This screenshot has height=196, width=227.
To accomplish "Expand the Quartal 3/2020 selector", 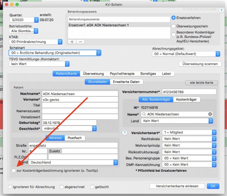I will click(x=24, y=20).
